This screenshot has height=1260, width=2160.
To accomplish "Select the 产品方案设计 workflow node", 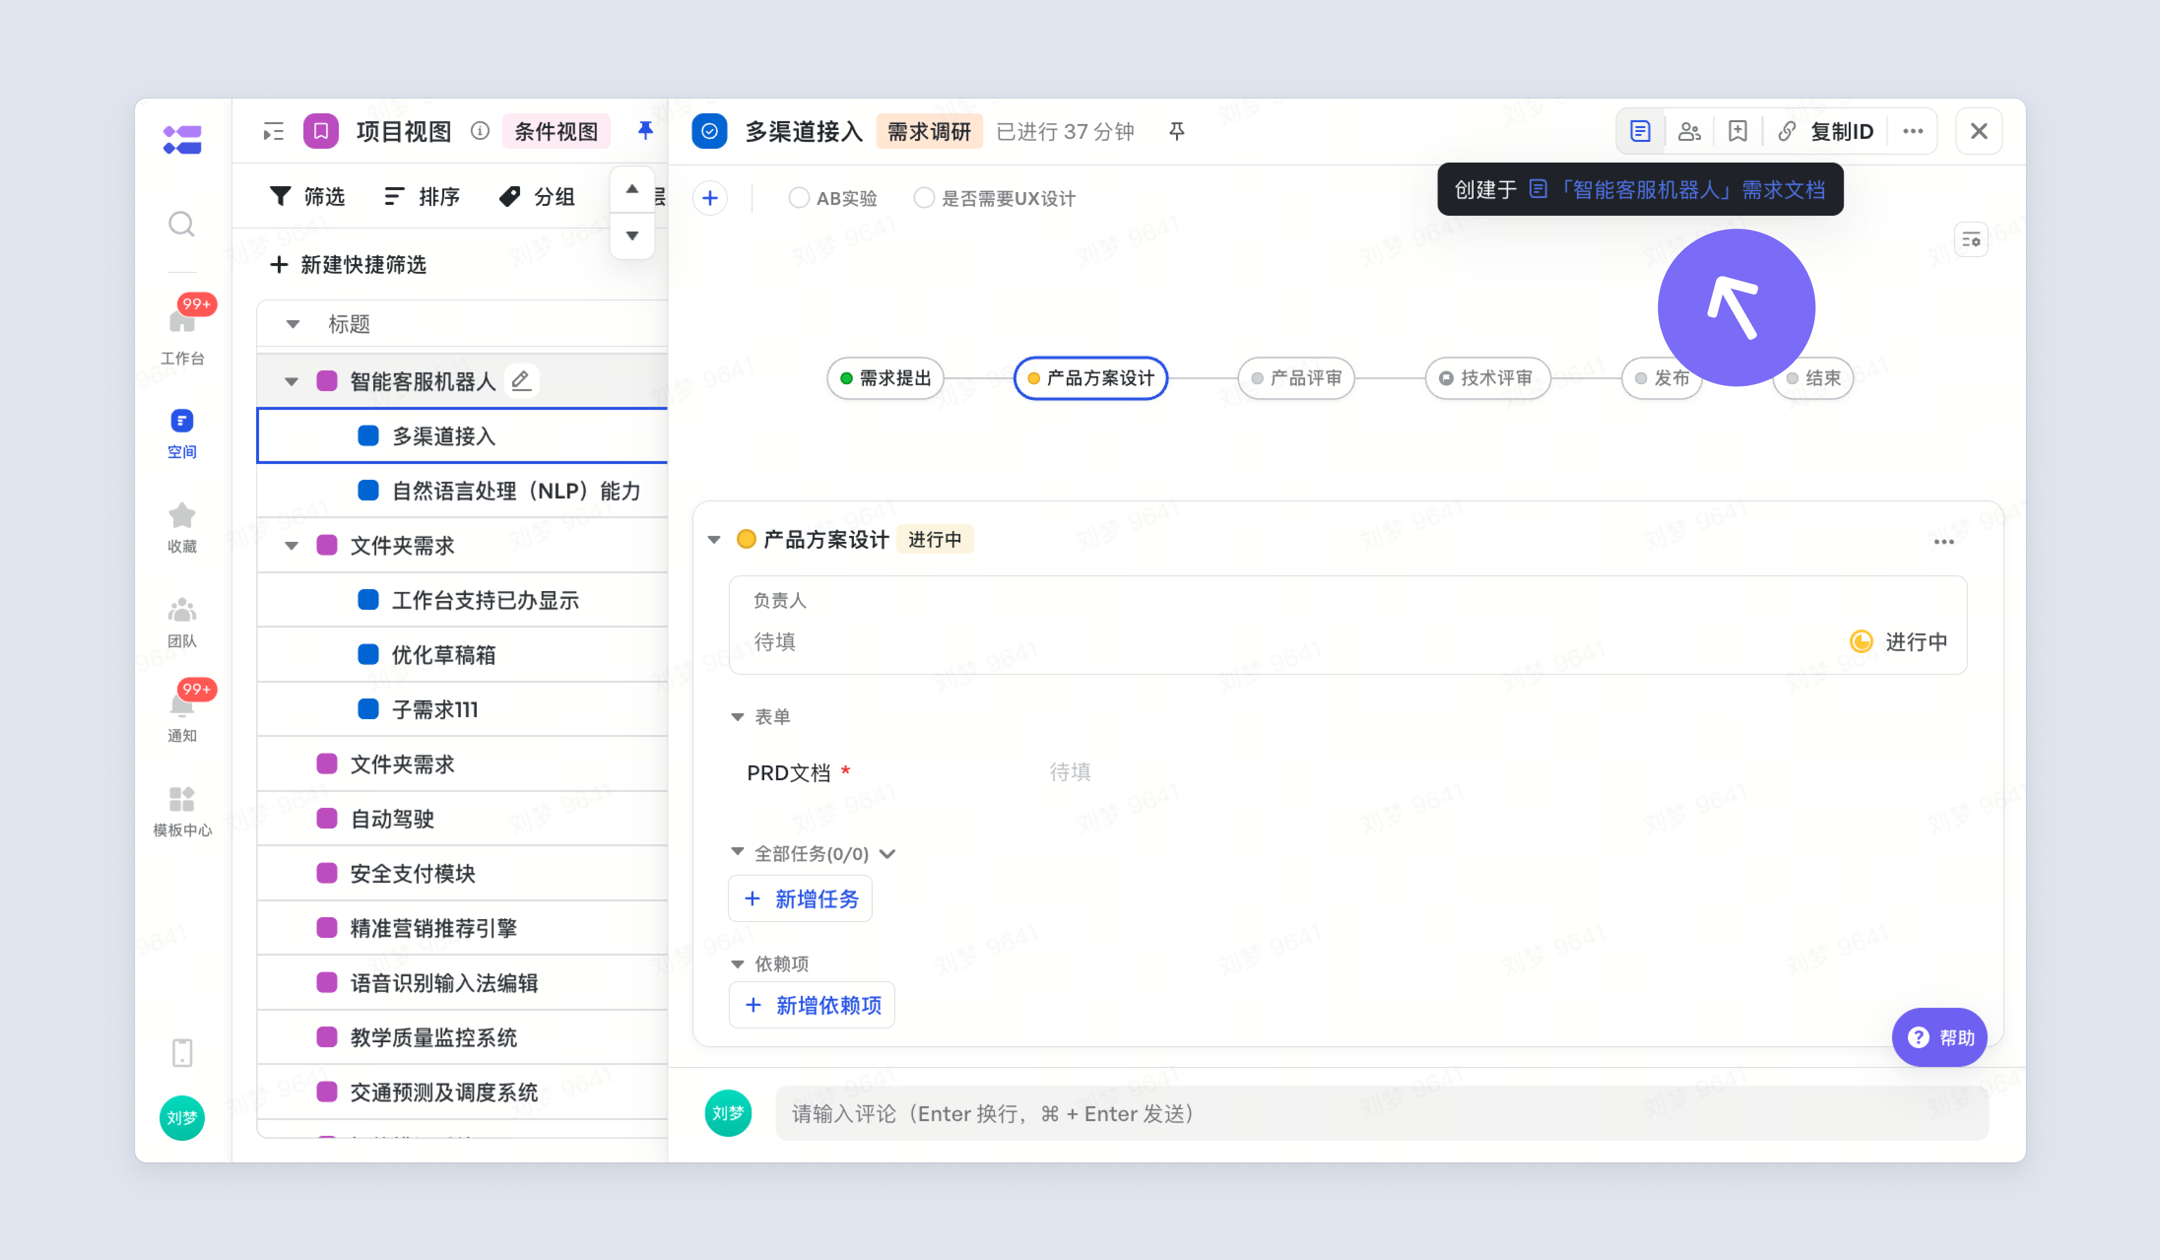I will pos(1090,378).
